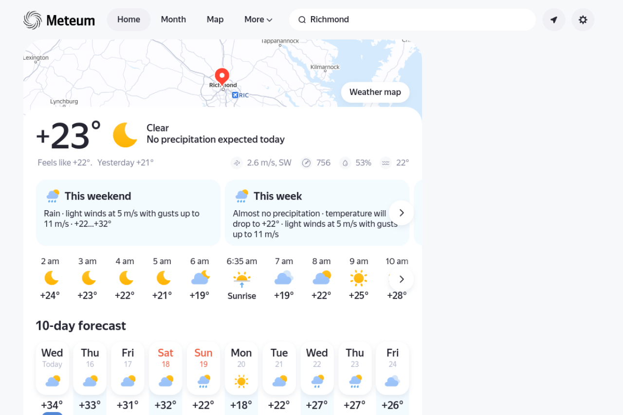Click the red Richmond map pin
This screenshot has width=623, height=415.
(222, 76)
